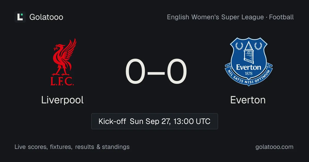Open the Everton team name
The image size is (309, 162).
[248, 100]
